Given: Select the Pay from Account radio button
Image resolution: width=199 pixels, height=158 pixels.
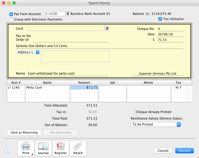Looking at the screenshot, I should click(x=11, y=14).
